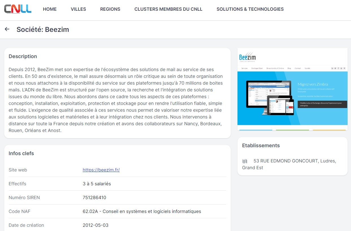Screen dimensions: 351x231
Task: Navigate to the VILLES page
Action: (x=78, y=9)
